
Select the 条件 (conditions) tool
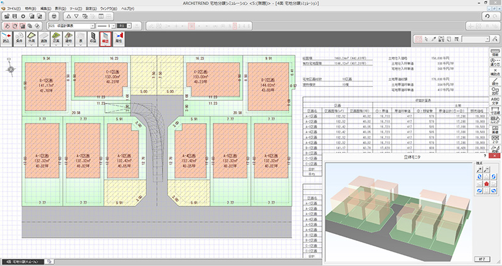pos(19,38)
